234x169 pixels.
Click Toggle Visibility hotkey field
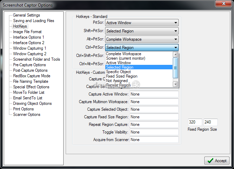154,132
